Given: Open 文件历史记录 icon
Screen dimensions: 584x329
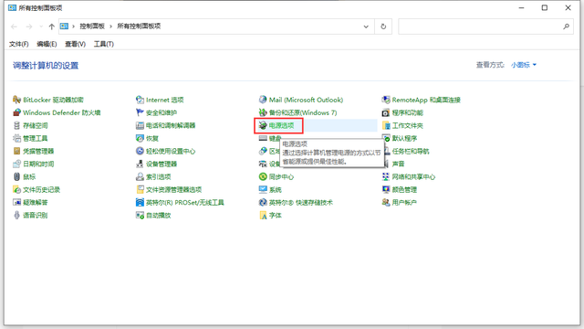Looking at the screenshot, I should pyautogui.click(x=16, y=189).
